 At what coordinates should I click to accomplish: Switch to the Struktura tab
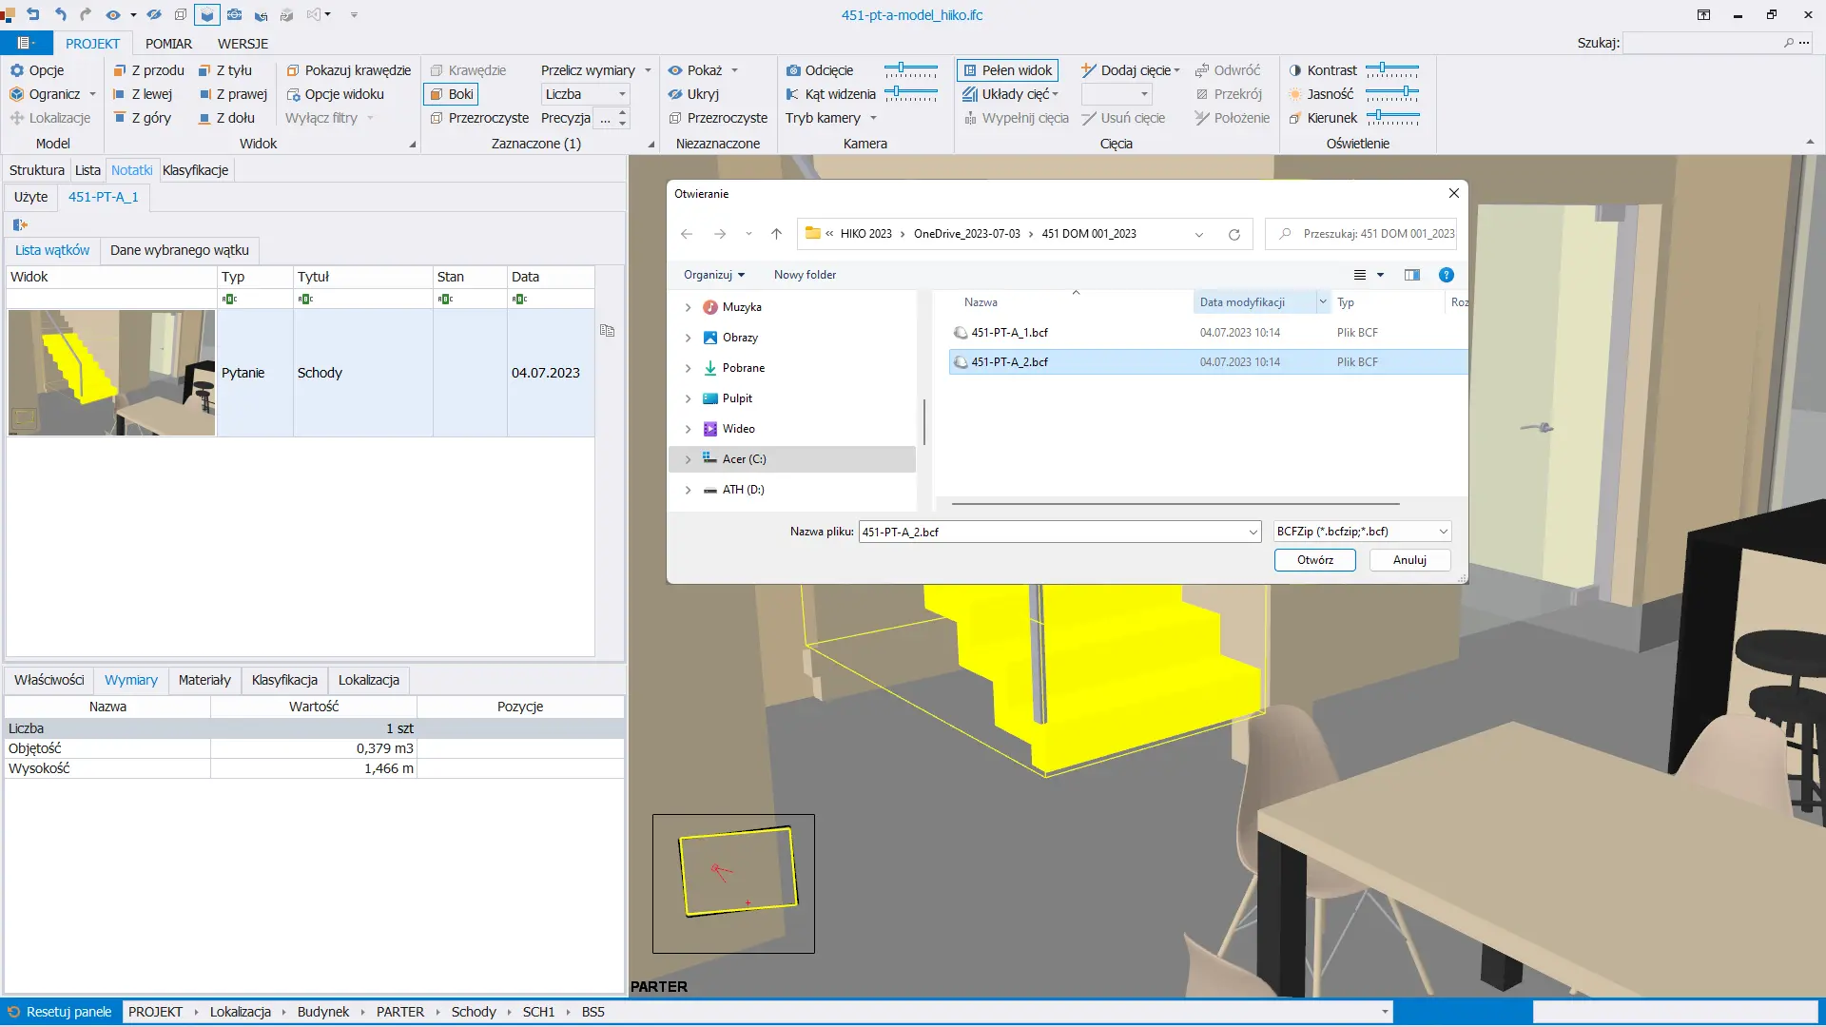37,170
